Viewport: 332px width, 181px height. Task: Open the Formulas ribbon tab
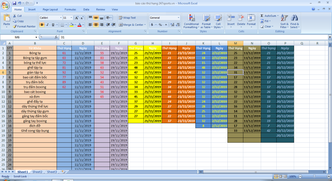[70, 9]
